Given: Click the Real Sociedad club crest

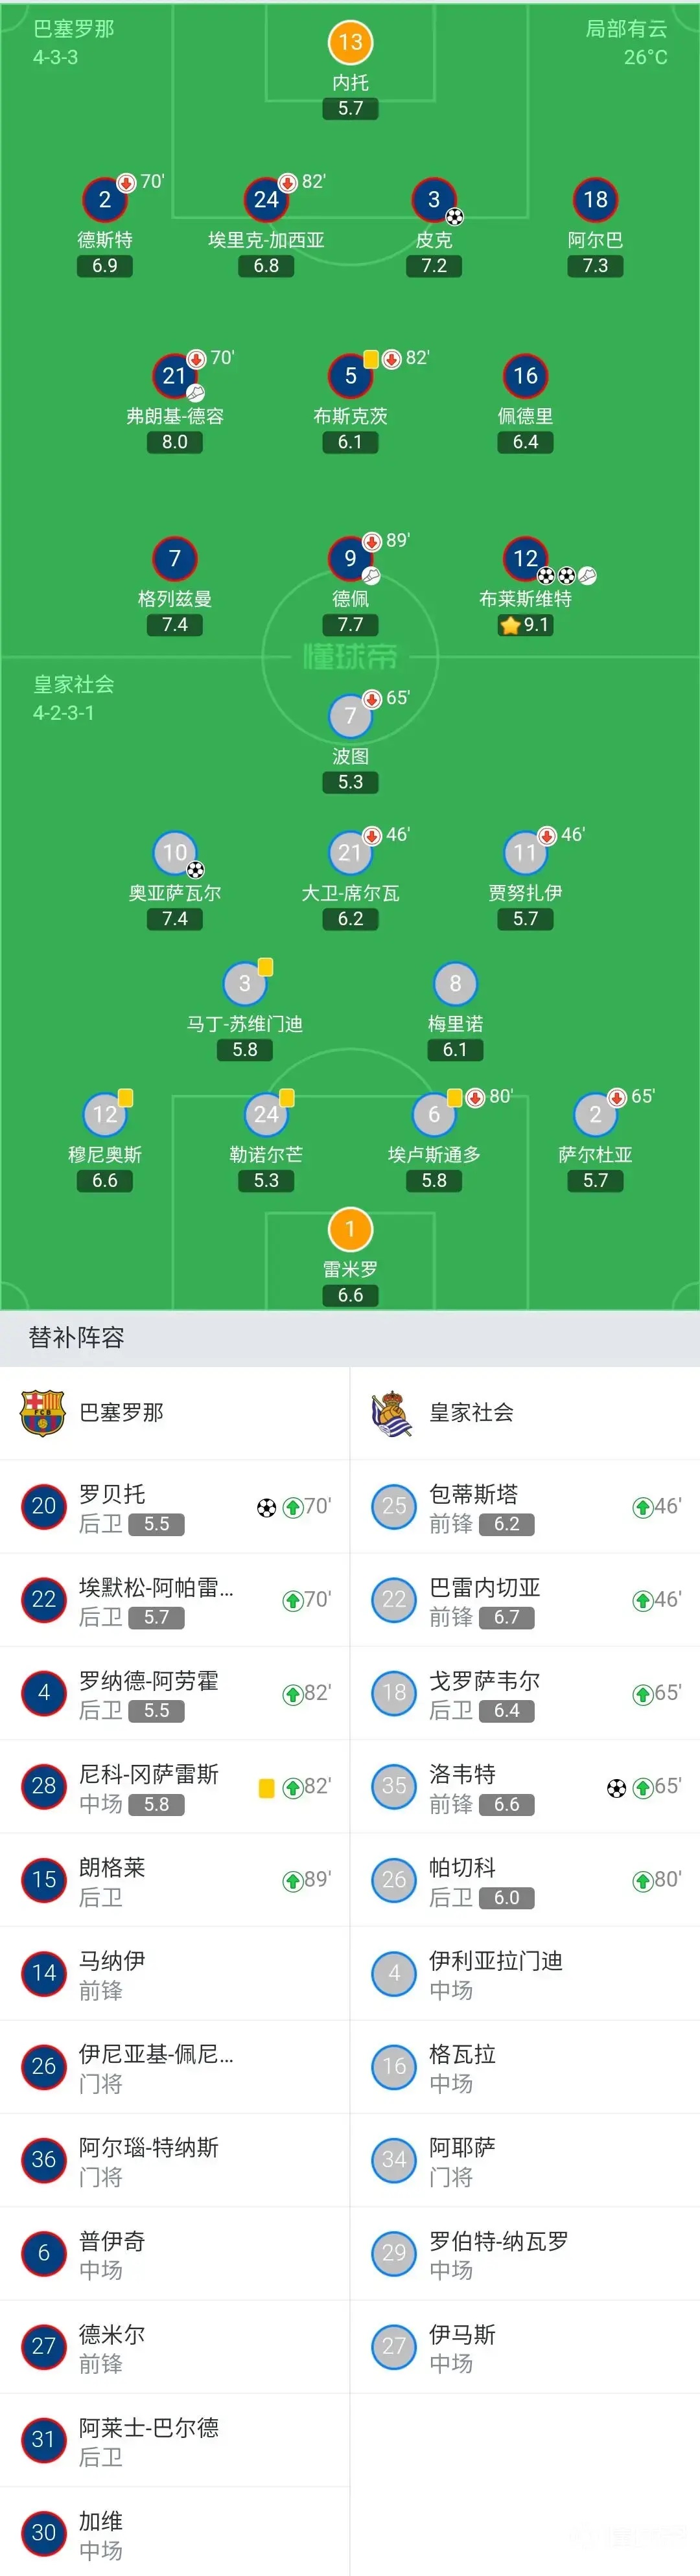Looking at the screenshot, I should 392,1412.
